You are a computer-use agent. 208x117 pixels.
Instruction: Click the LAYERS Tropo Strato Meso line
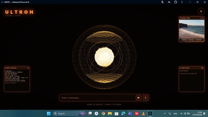click(x=16, y=78)
